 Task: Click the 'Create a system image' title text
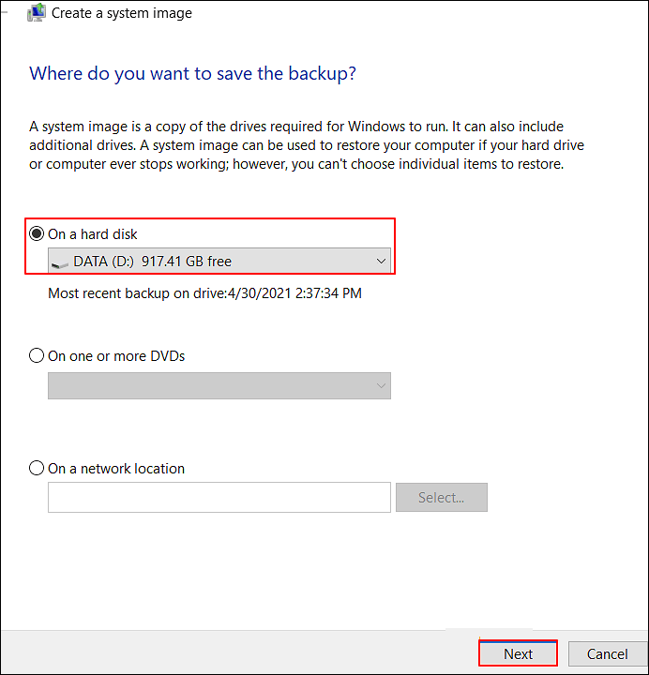click(x=122, y=13)
